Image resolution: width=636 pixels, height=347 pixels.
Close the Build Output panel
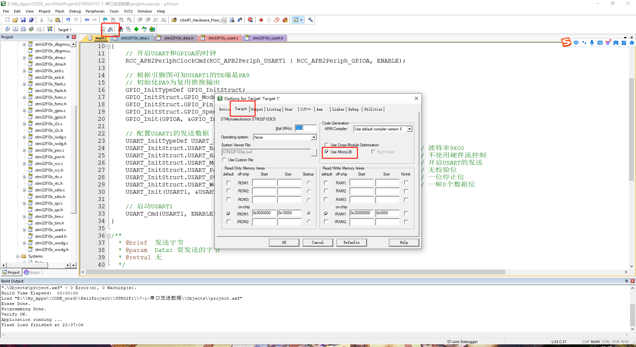[x=632, y=281]
